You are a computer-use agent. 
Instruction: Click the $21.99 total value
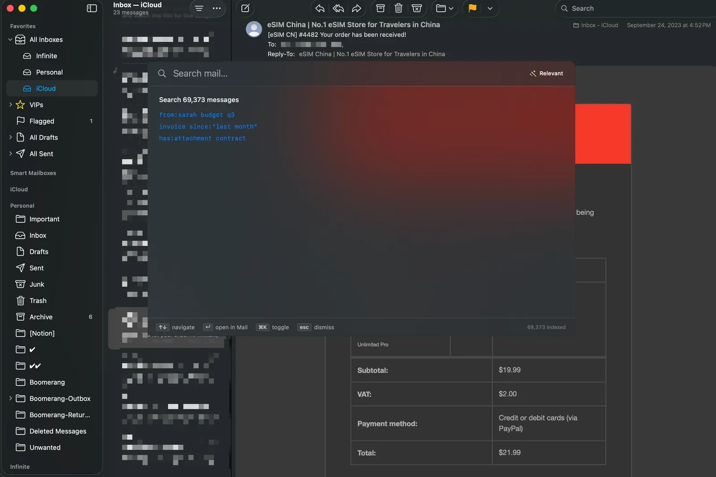(510, 452)
